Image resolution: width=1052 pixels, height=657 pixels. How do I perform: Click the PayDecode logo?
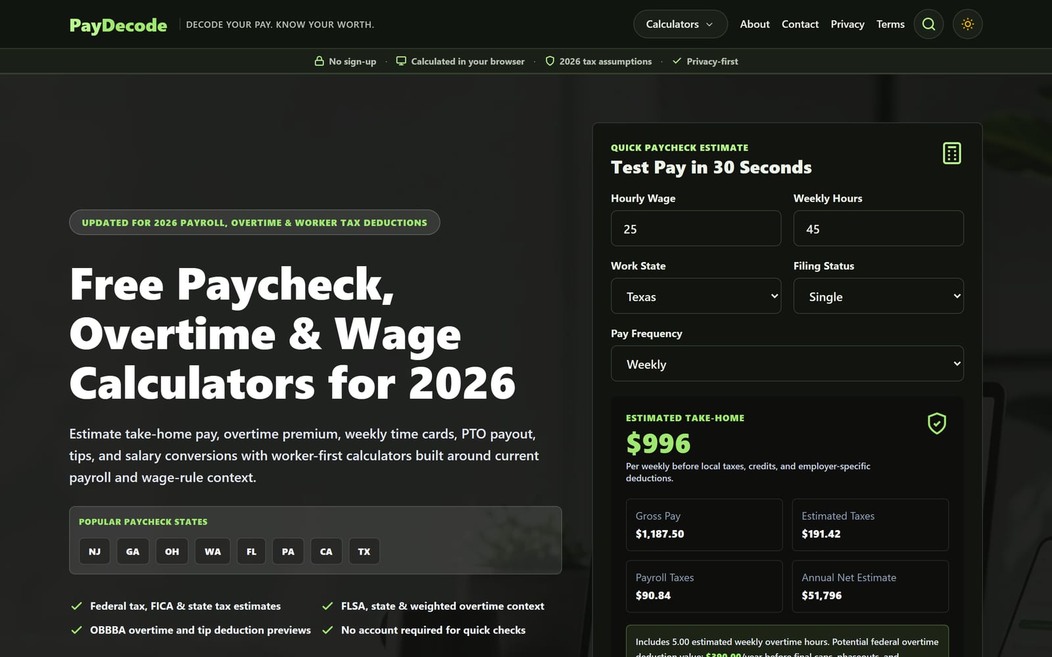(118, 25)
